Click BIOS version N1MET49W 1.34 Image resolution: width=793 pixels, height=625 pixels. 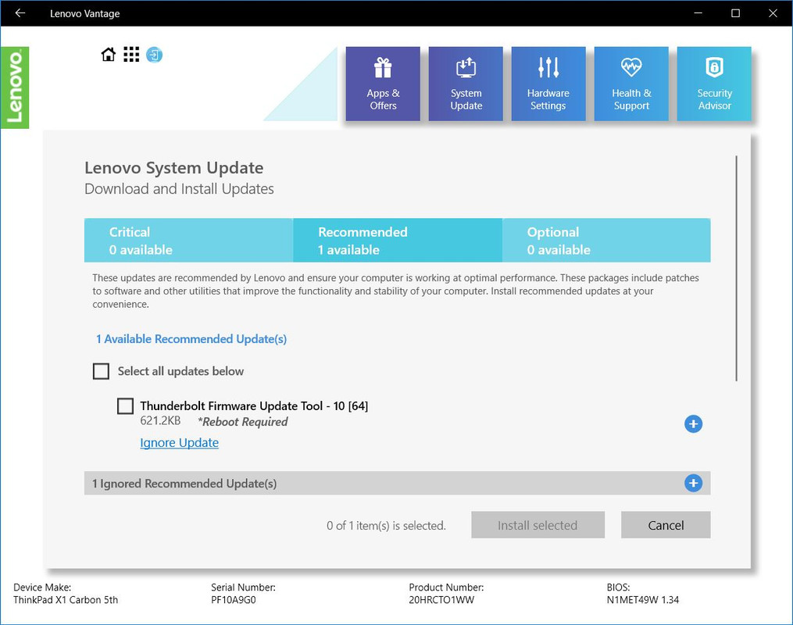pyautogui.click(x=643, y=600)
